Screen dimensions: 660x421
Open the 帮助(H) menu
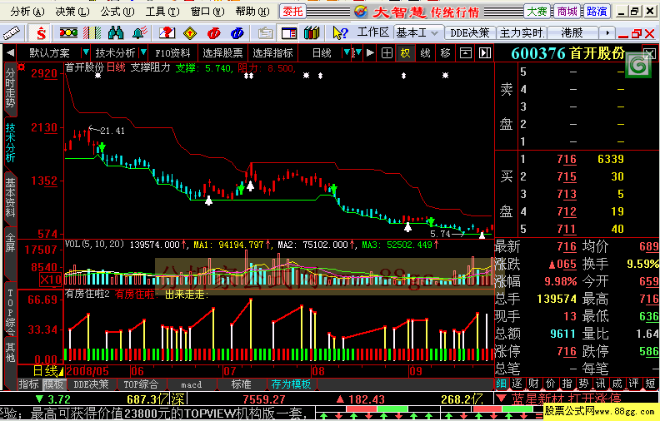click(x=252, y=12)
